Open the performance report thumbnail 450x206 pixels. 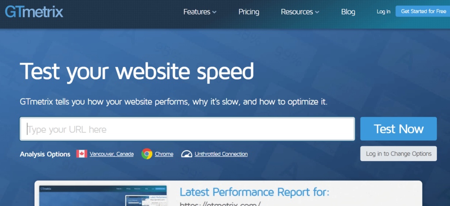[103, 195]
